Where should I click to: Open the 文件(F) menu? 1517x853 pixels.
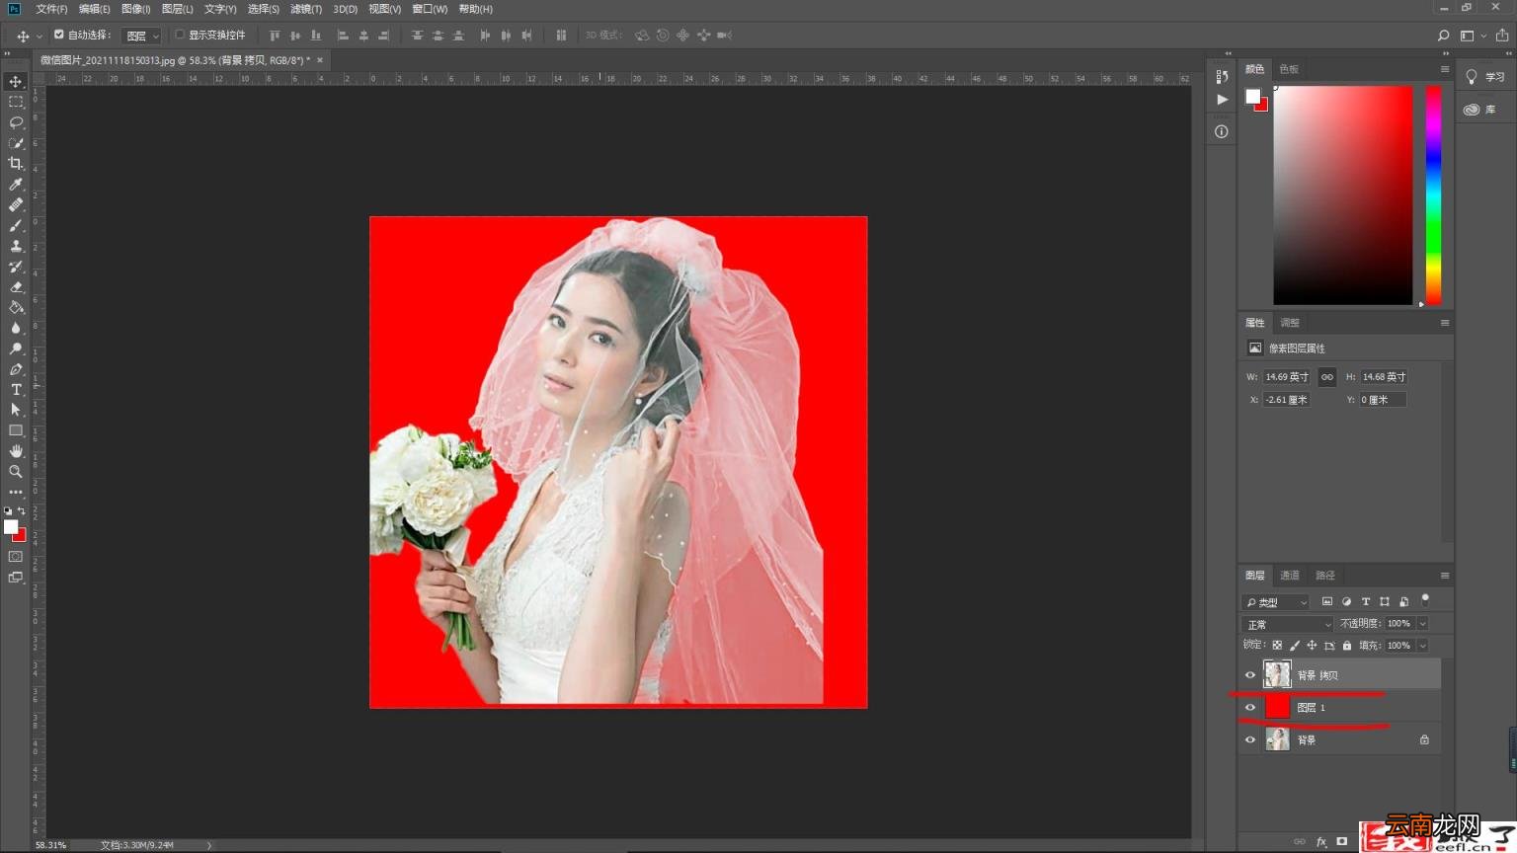click(51, 9)
